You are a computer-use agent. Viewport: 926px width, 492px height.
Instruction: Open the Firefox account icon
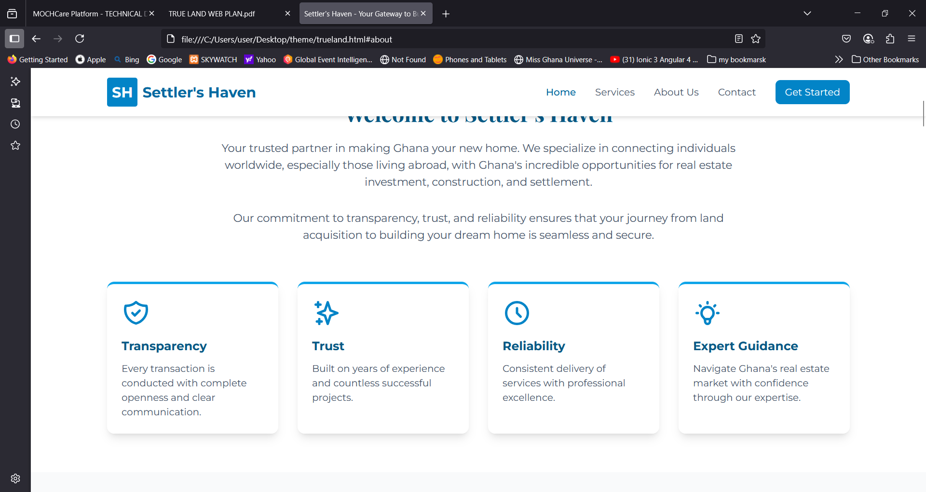click(x=868, y=39)
